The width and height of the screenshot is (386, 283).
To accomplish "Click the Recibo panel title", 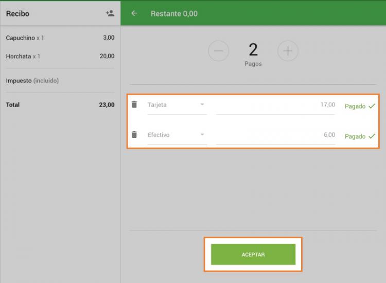I will click(x=17, y=14).
